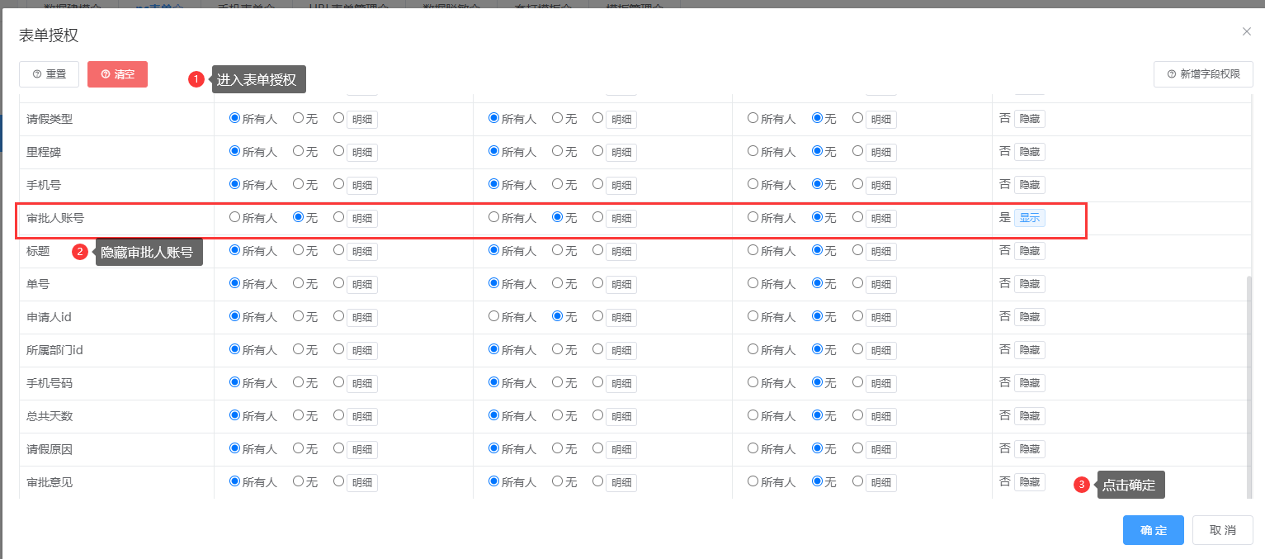Close the 表单授权 dialog with X
This screenshot has height=559, width=1265.
coord(1246,31)
